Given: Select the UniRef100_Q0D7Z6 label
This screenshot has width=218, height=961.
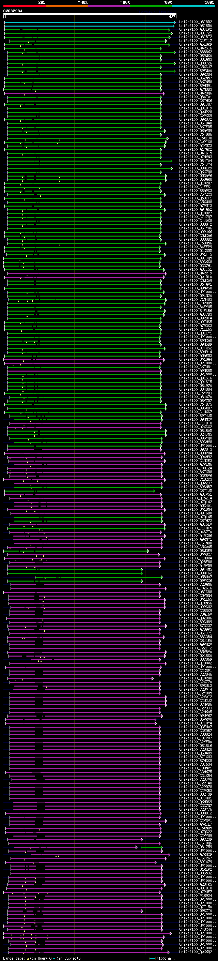Looking at the screenshot, I should click(x=196, y=63).
